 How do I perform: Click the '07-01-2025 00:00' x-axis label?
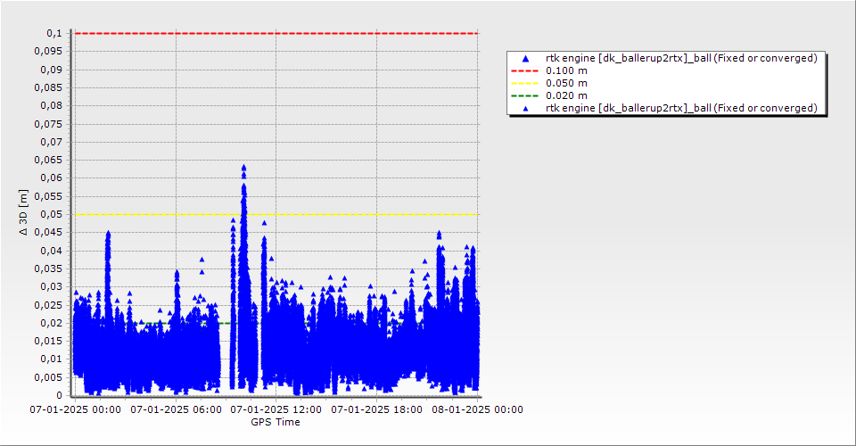pos(75,409)
